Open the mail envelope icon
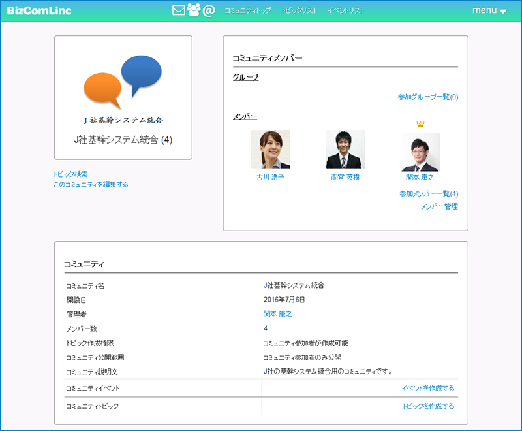The width and height of the screenshot is (522, 431). click(x=178, y=10)
